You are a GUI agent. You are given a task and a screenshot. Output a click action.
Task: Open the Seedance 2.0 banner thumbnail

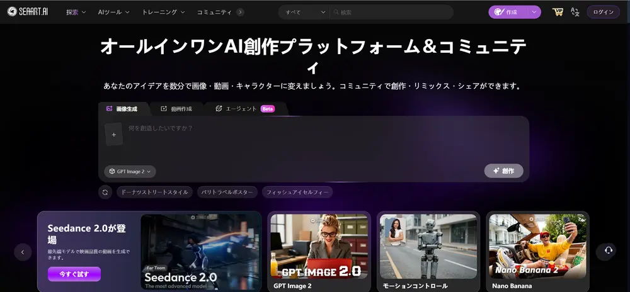click(200, 252)
